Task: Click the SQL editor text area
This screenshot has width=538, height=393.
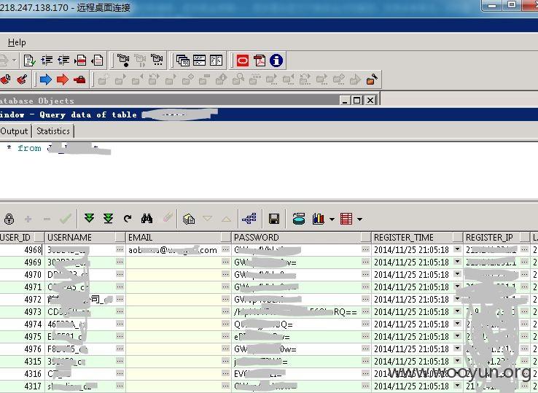Action: coord(269,170)
